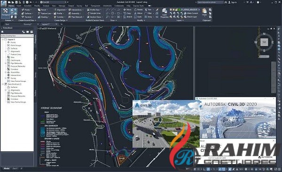Viewport: 282px width, 172px height.
Task: Click the Undo arrow in quick access toolbar
Action: pyautogui.click(x=31, y=2)
